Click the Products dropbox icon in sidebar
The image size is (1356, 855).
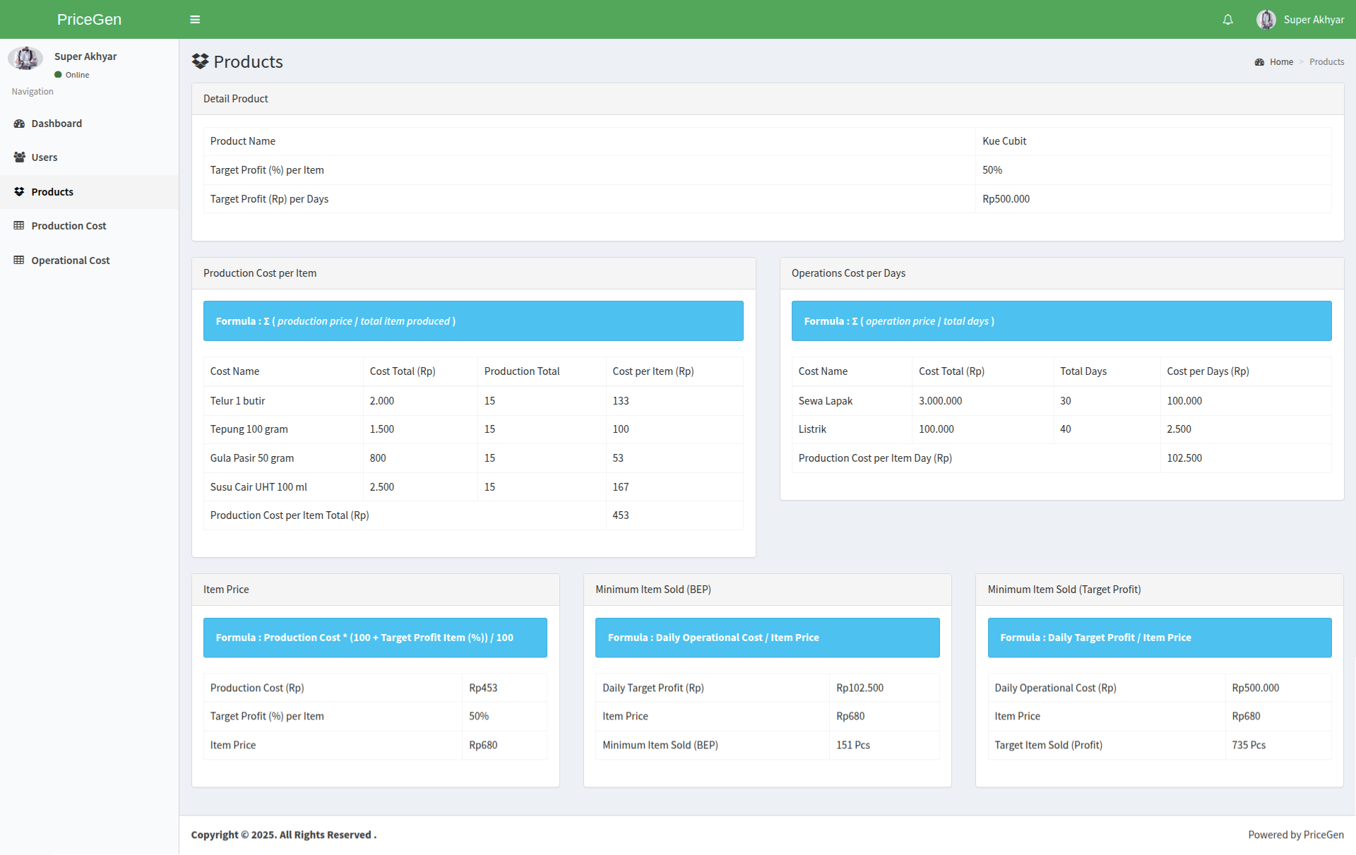click(19, 192)
